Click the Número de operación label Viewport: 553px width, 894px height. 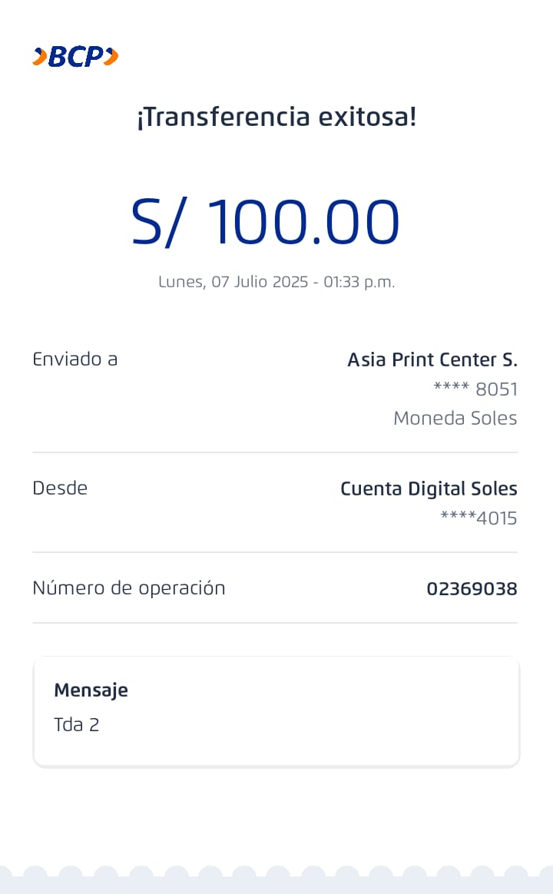tap(129, 588)
